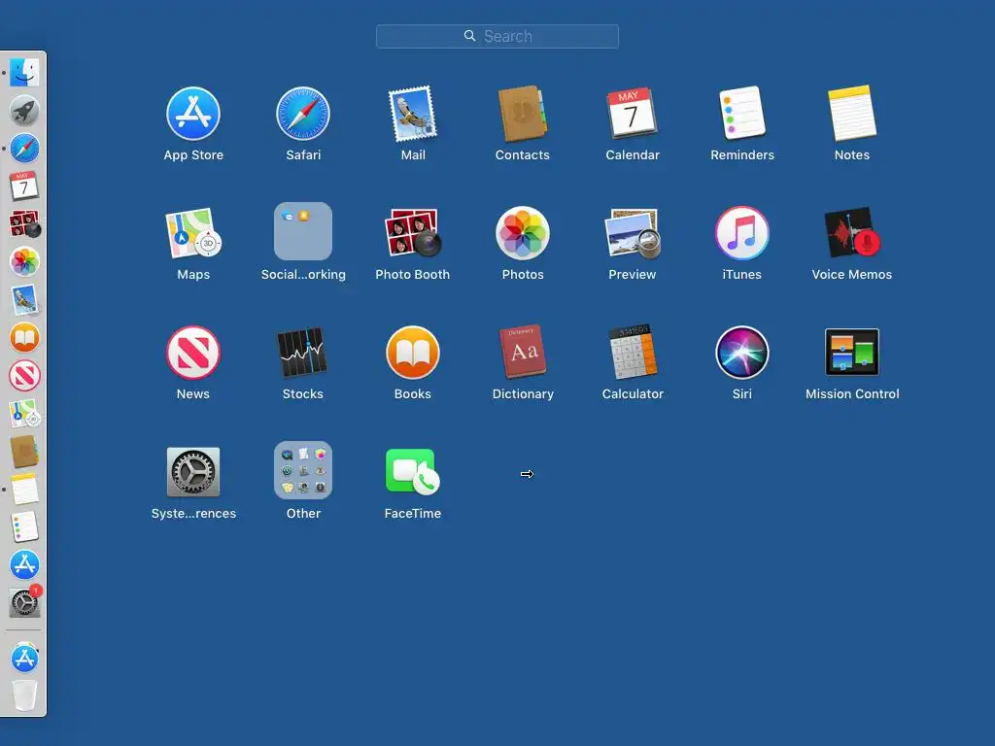Launch Photo Booth from Launchpad grid
995x746 pixels.
point(413,233)
